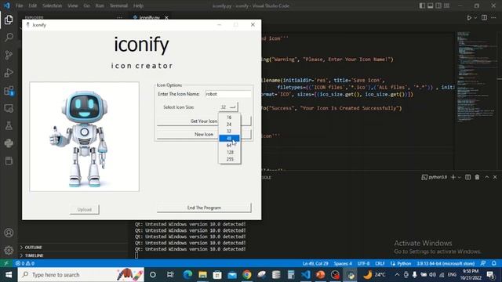Toggle primary sidebar layout icon
The height and width of the screenshot is (282, 502).
point(422,5)
